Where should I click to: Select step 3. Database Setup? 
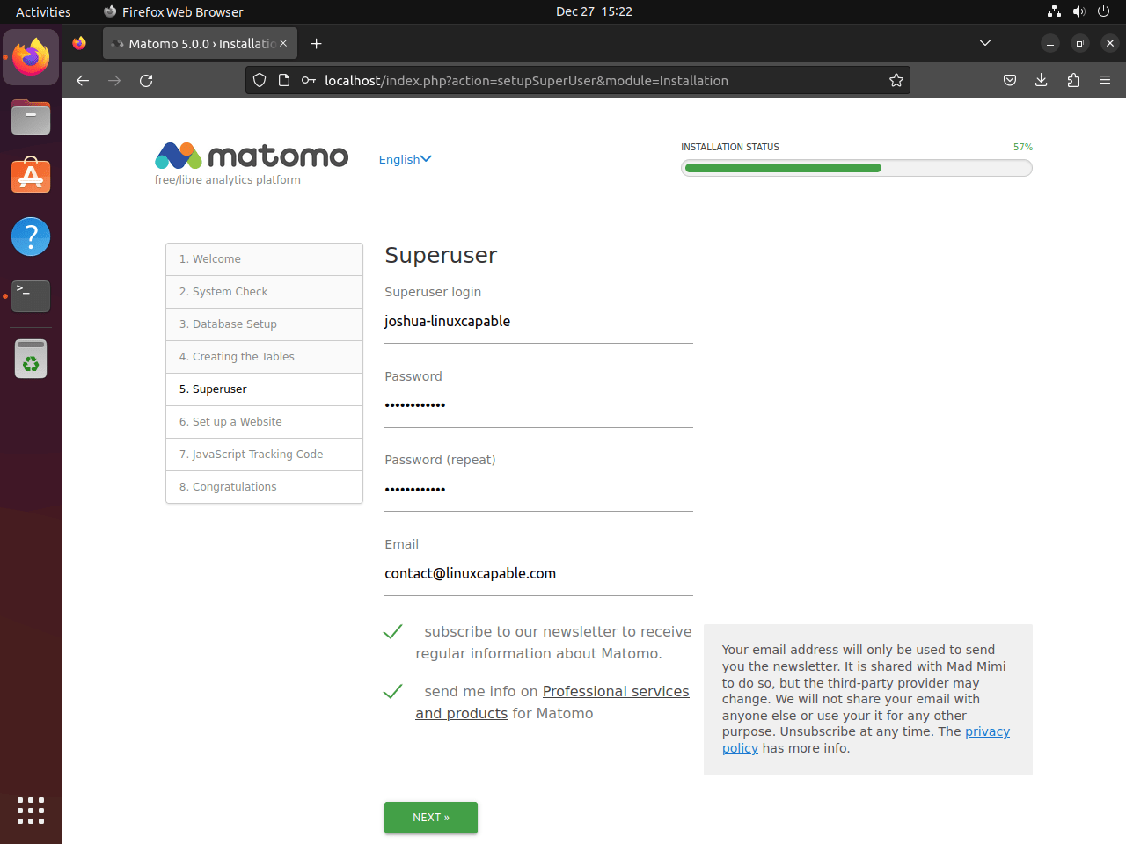pos(264,324)
